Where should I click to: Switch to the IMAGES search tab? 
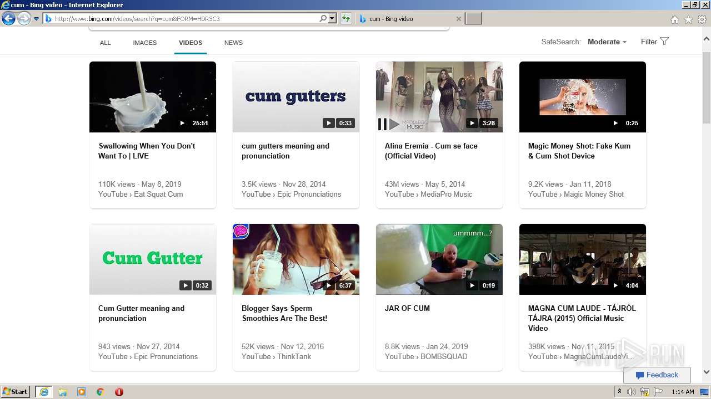(145, 43)
